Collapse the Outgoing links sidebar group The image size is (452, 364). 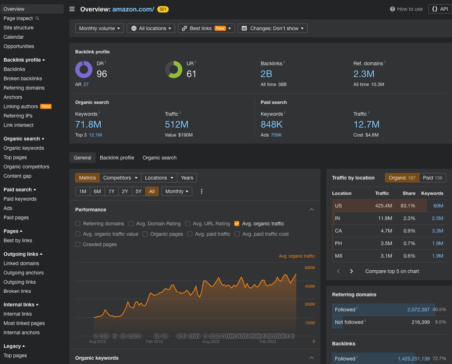[x=23, y=254]
